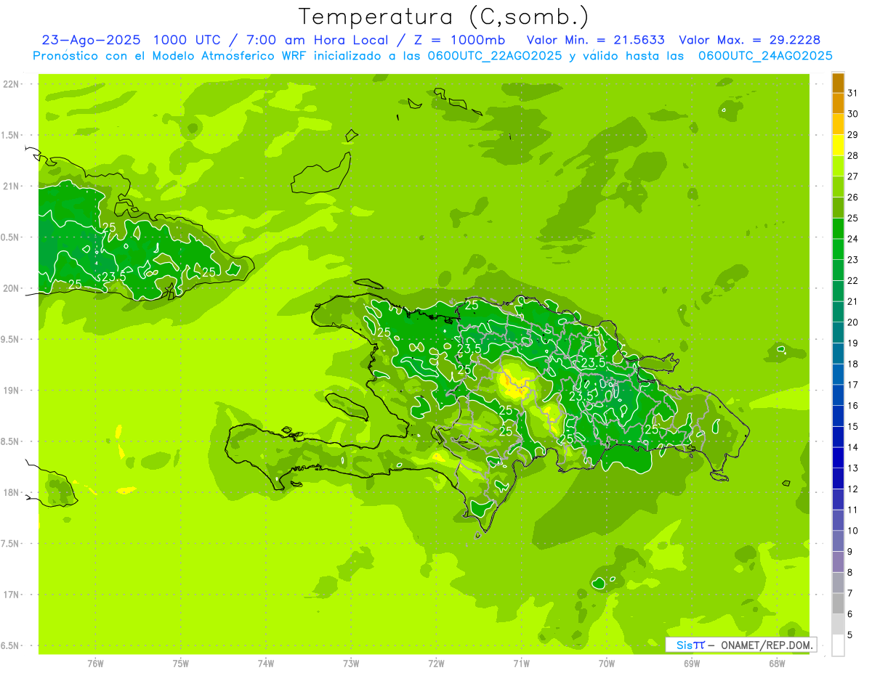Click the color bar label '5'
The image size is (872, 673).
849,635
